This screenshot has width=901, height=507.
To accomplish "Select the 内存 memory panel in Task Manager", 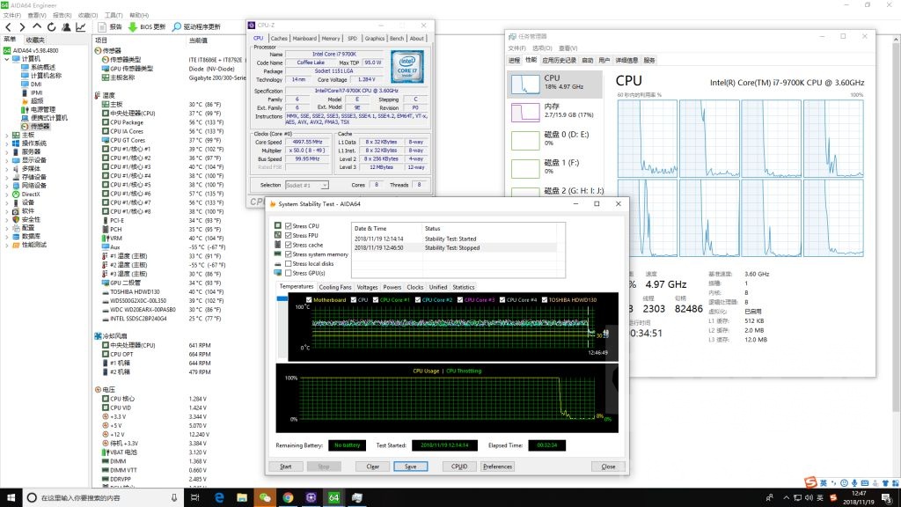I will pyautogui.click(x=555, y=111).
